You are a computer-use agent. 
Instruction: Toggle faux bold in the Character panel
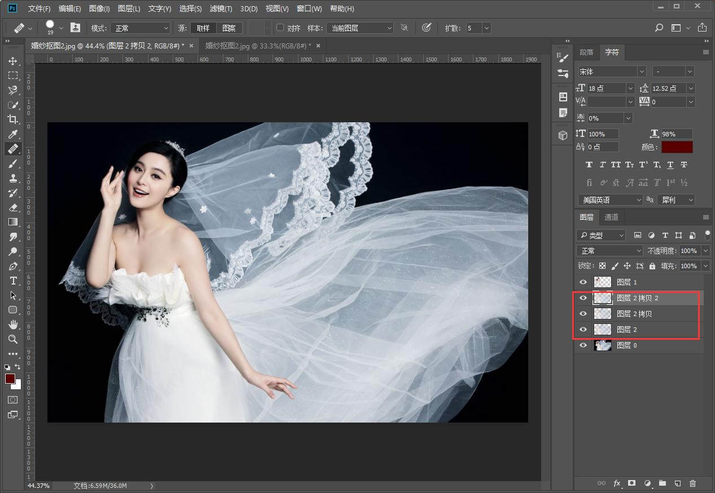(589, 165)
